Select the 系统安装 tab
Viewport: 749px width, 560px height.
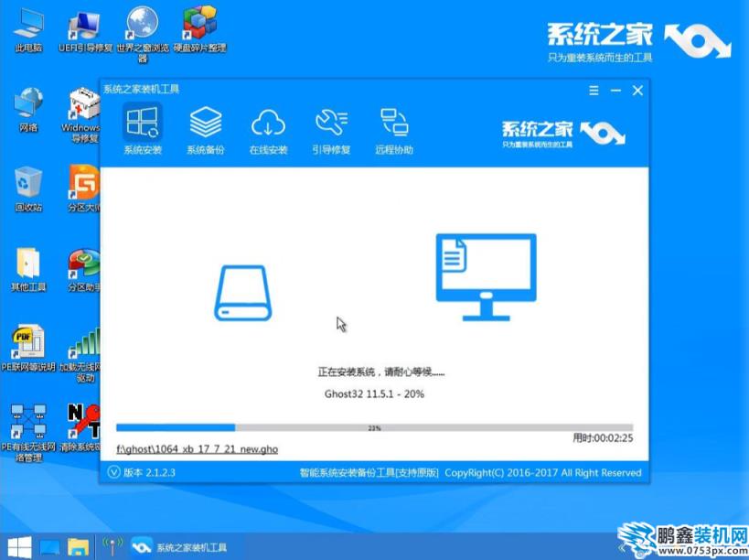(x=143, y=130)
